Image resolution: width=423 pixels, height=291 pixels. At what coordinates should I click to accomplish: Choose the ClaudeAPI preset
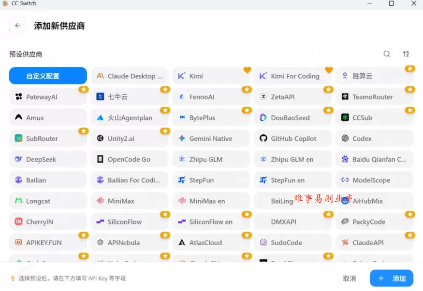(x=375, y=243)
